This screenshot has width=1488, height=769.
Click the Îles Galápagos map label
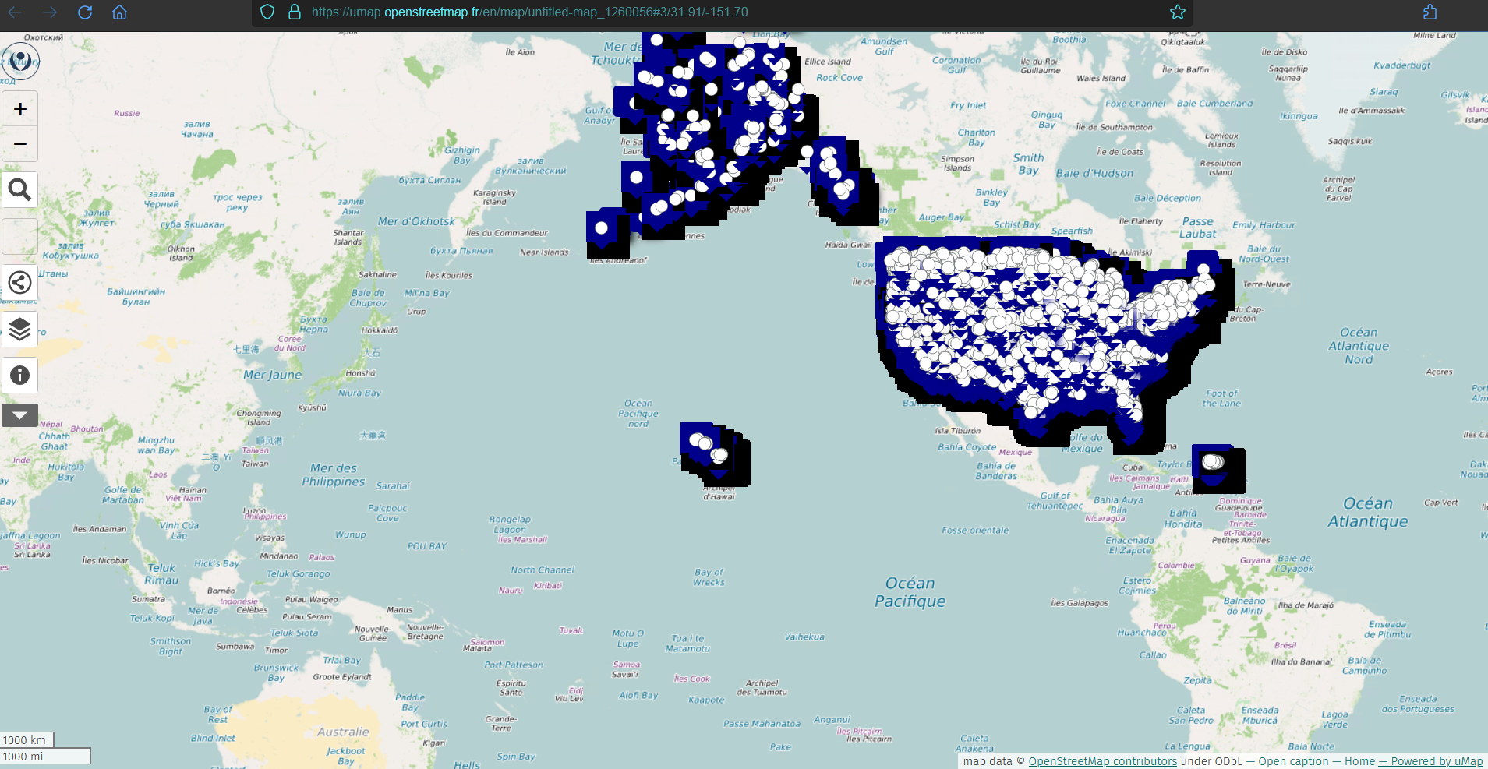pyautogui.click(x=1080, y=603)
